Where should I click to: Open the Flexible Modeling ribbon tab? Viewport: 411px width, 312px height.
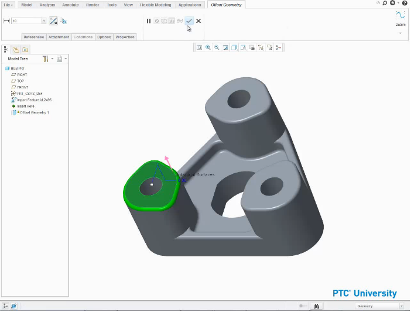pos(155,5)
